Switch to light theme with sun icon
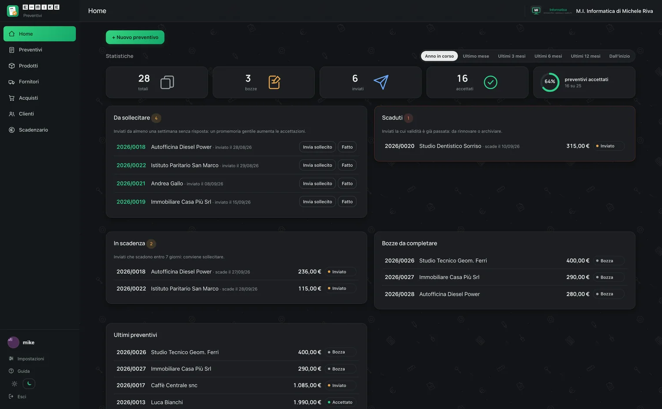662x409 pixels. [x=15, y=384]
